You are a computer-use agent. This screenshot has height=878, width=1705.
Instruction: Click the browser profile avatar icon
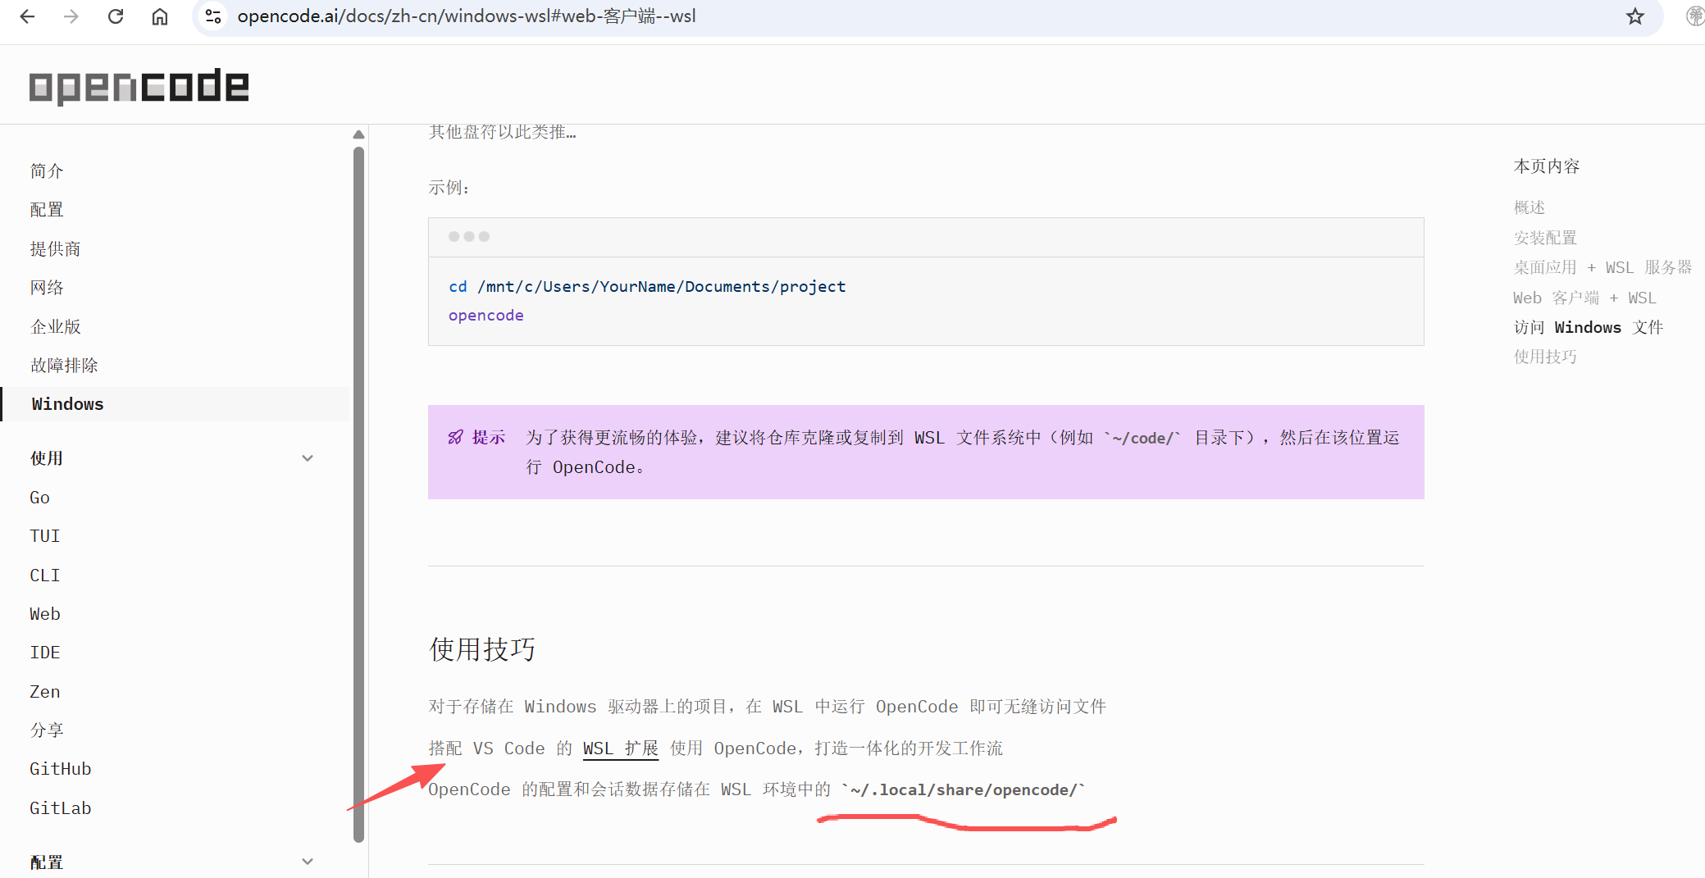(1694, 16)
